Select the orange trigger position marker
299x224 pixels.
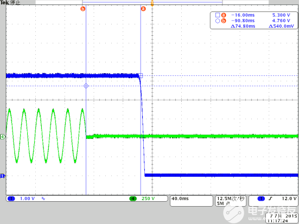[152, 3]
